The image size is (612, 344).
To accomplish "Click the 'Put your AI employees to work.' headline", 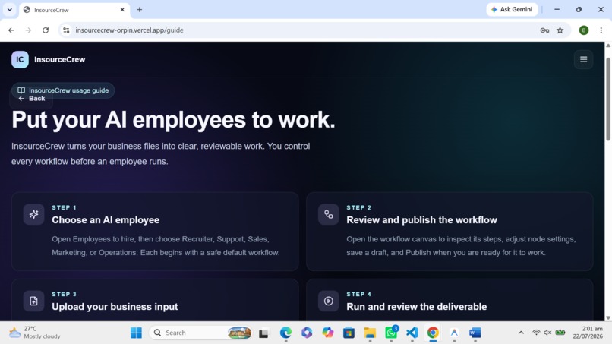I will pos(173,119).
